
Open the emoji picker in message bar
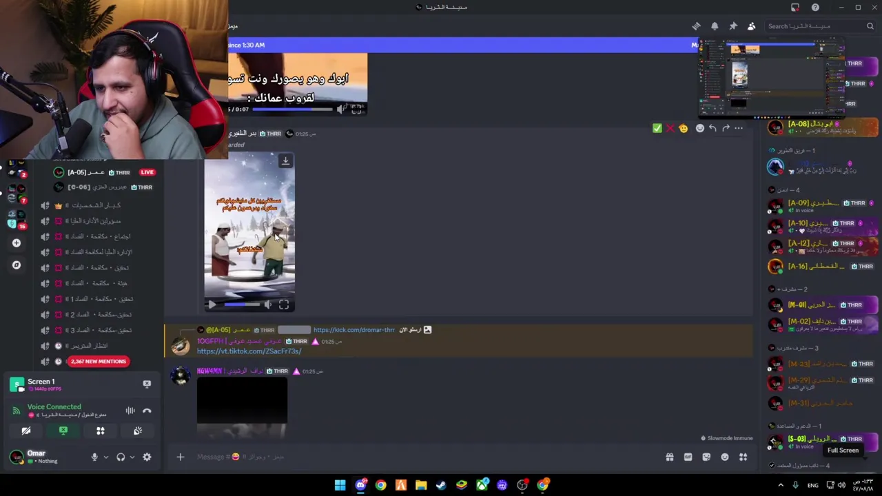point(725,457)
